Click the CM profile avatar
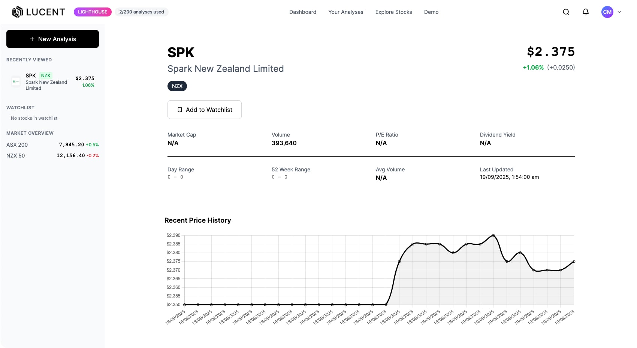Viewport: 637px width, 348px height. 607,12
